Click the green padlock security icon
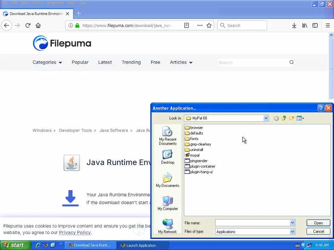The width and height of the screenshot is (334, 250). click(x=77, y=25)
